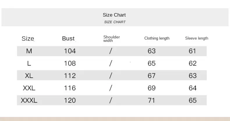Click the "Clothing length" column header
Screen dimensions: 230x121
157,38
